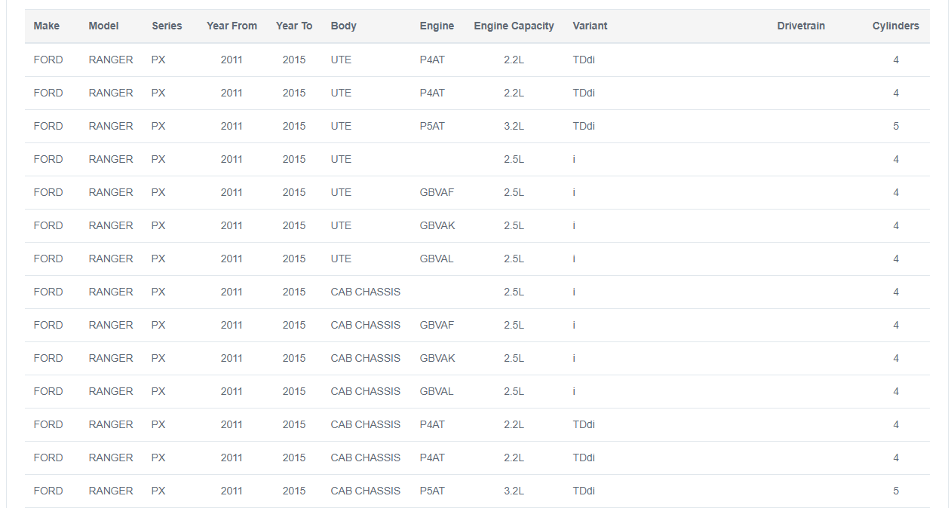Viewport: 951px width, 508px height.
Task: Click cylinders 4 in CAB CHASSIS GBVAL row
Action: 896,391
